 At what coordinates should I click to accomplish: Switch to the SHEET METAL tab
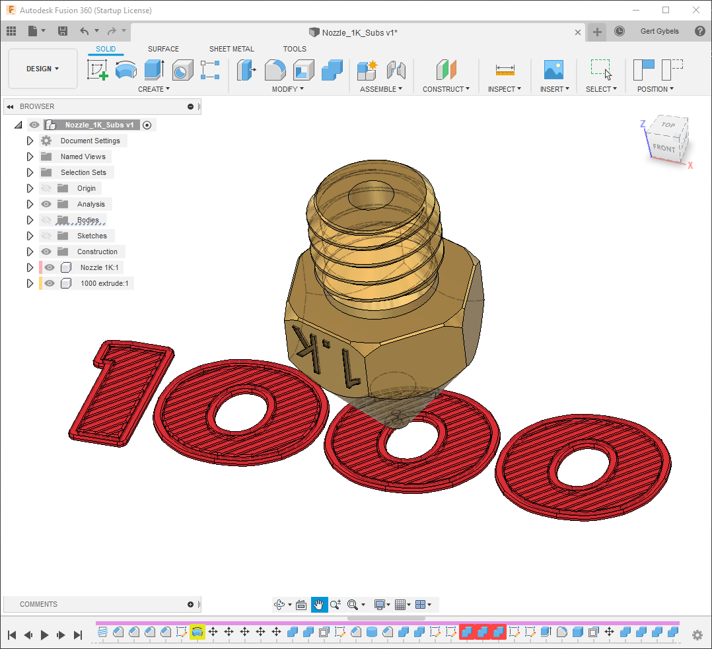pyautogui.click(x=231, y=49)
